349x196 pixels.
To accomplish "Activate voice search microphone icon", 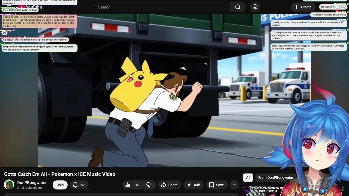I will point(255,7).
